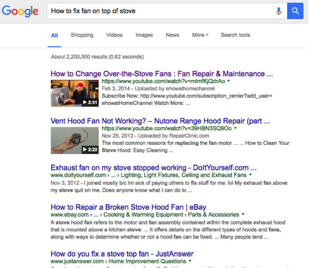Viewport: 309px width, 268px height.
Task: Open dropdown arrow beside doityourself.com URL
Action: [250, 175]
